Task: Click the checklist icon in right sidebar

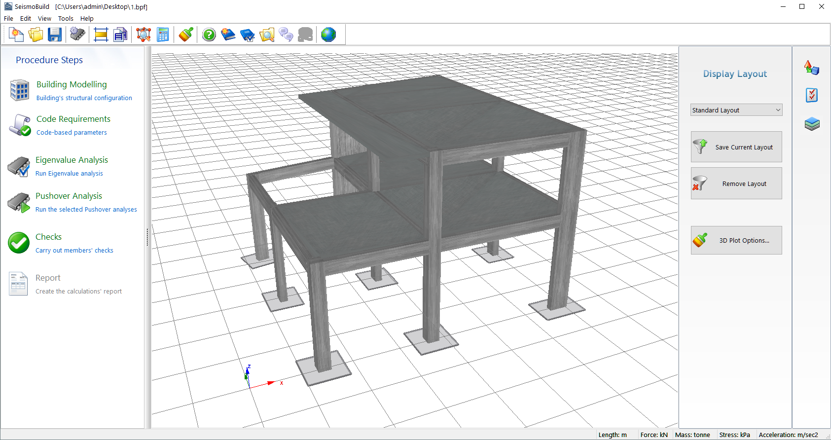Action: click(812, 95)
